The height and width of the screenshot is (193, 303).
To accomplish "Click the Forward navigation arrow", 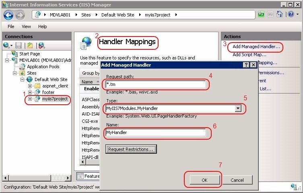I will point(20,15).
